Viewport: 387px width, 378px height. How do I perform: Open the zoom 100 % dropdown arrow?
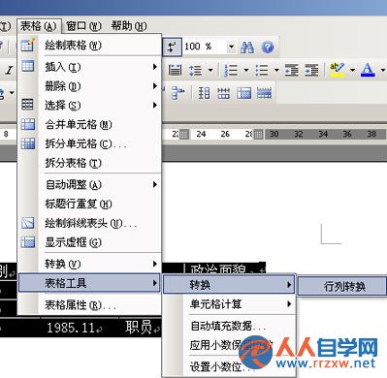(x=231, y=47)
